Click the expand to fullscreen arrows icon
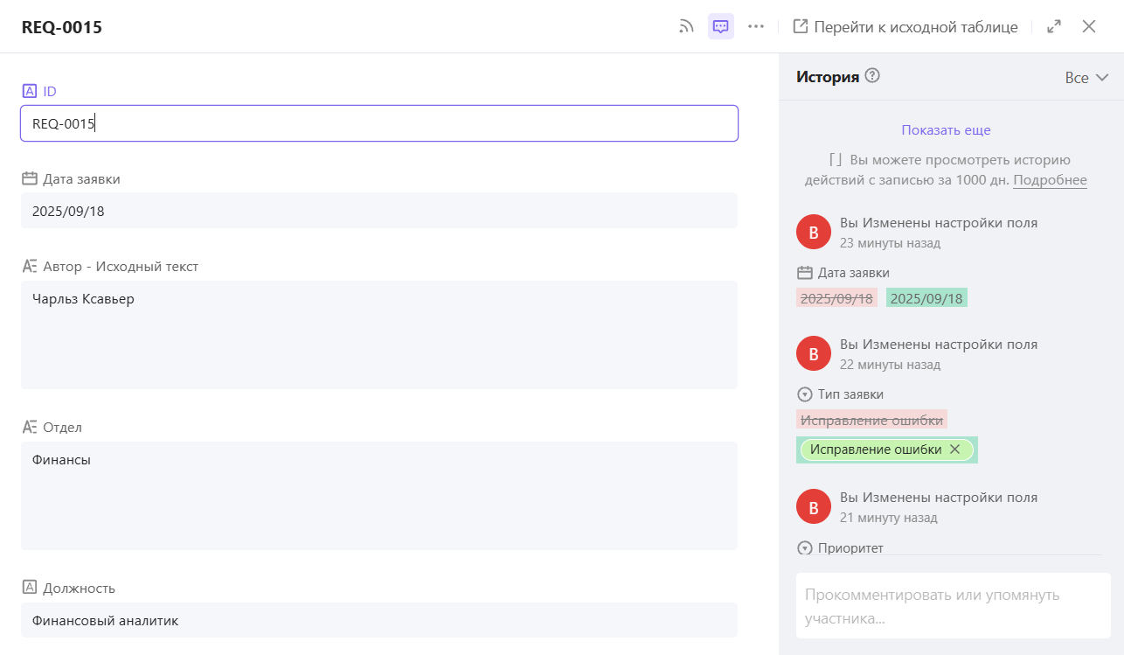 click(1054, 26)
